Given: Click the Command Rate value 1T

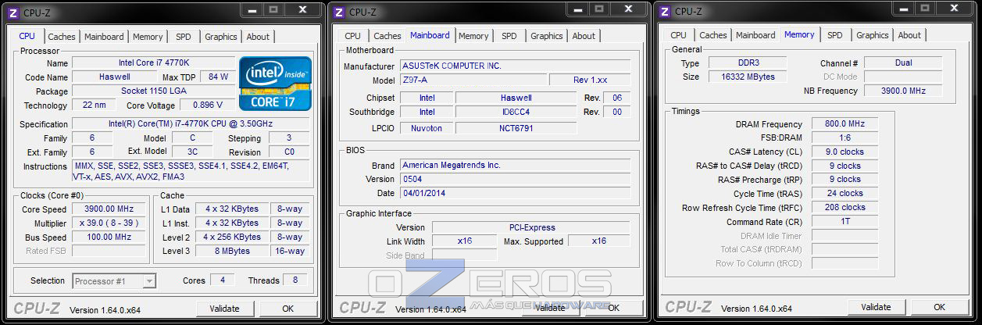Looking at the screenshot, I should point(845,222).
